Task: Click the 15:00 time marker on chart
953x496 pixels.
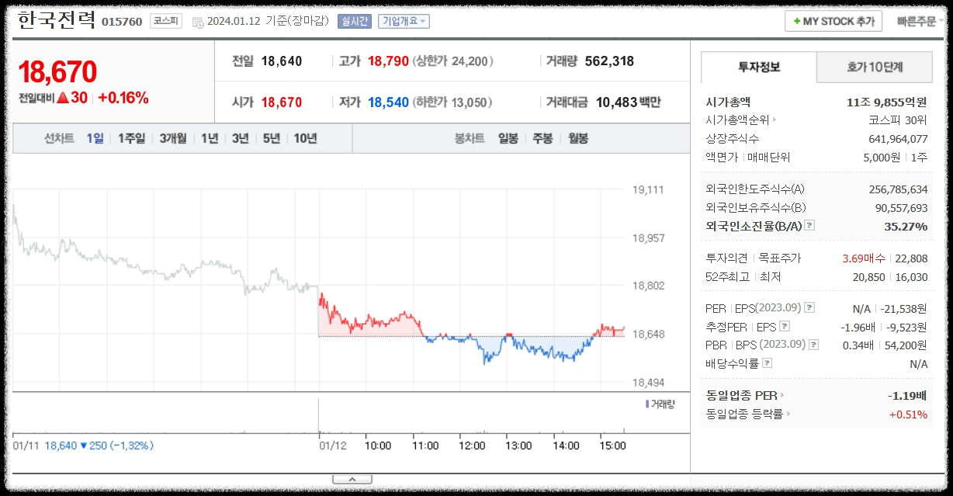Action: coord(613,446)
